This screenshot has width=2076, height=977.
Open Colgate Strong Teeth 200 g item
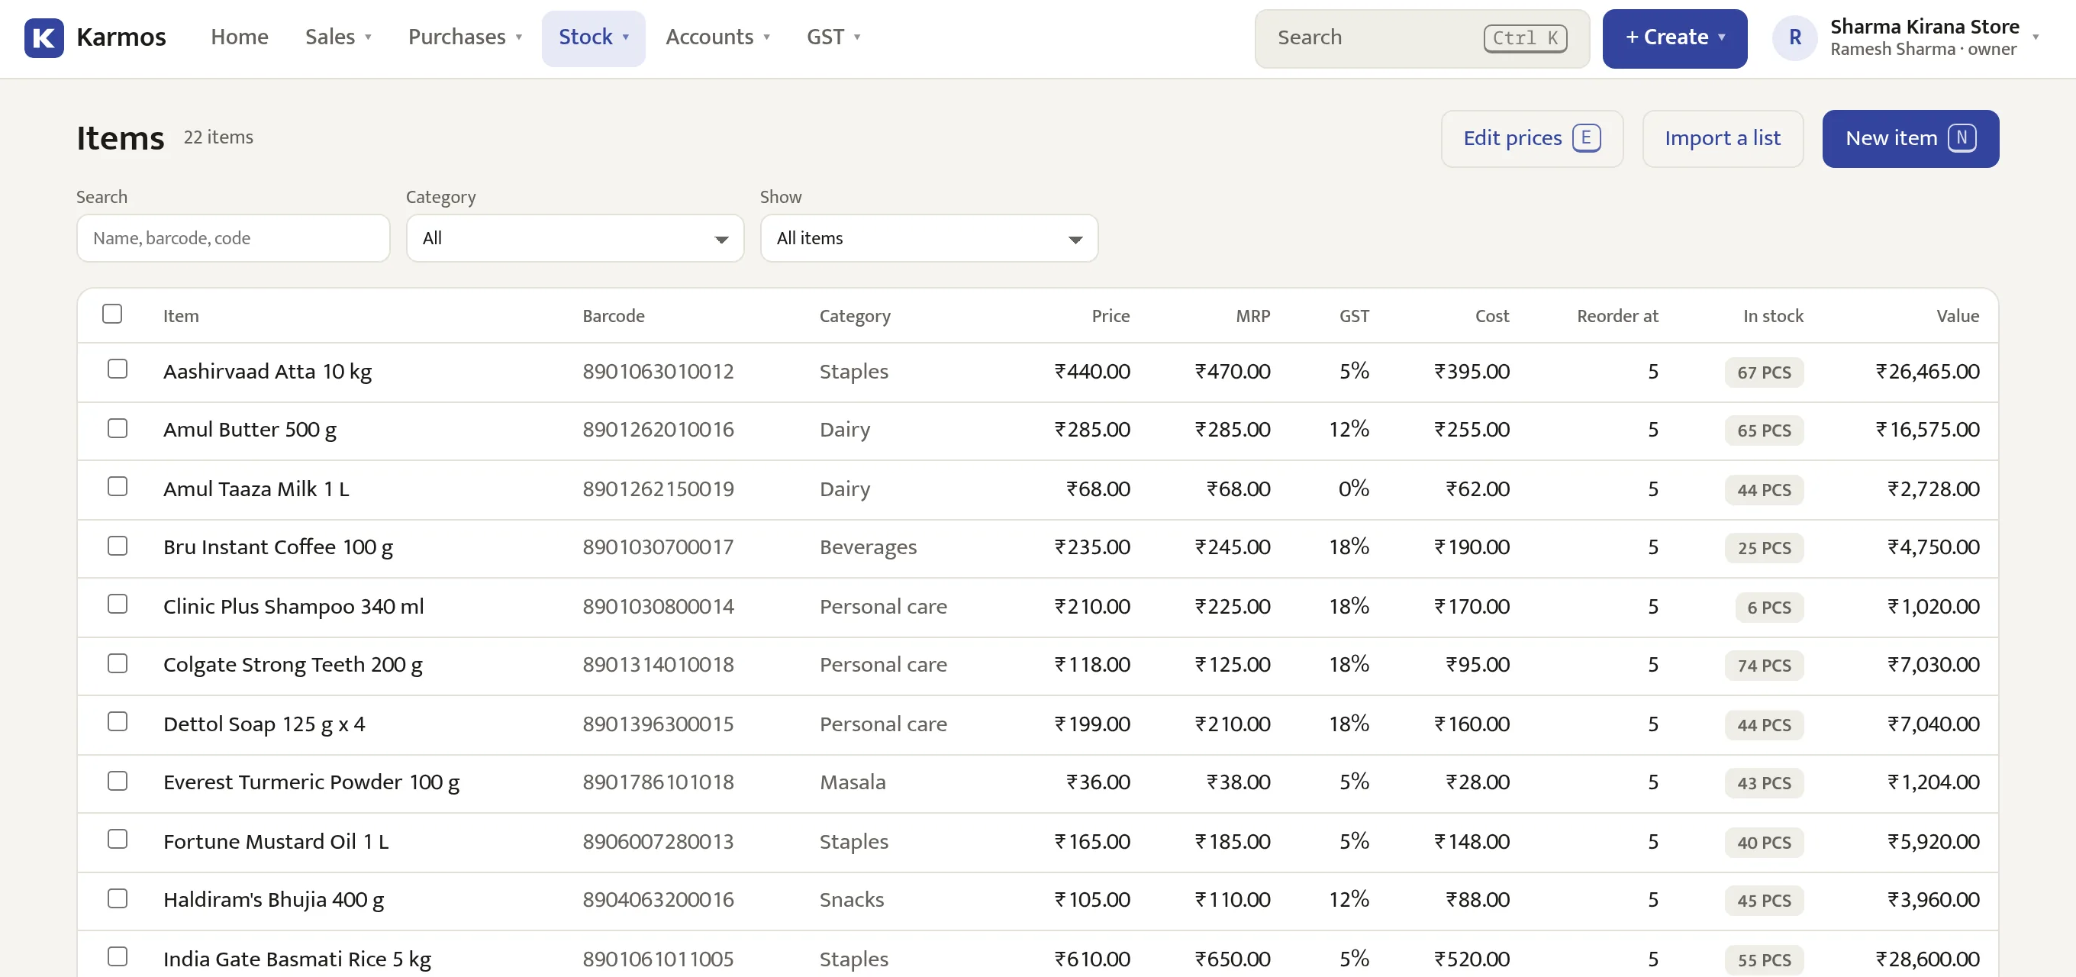click(x=292, y=665)
